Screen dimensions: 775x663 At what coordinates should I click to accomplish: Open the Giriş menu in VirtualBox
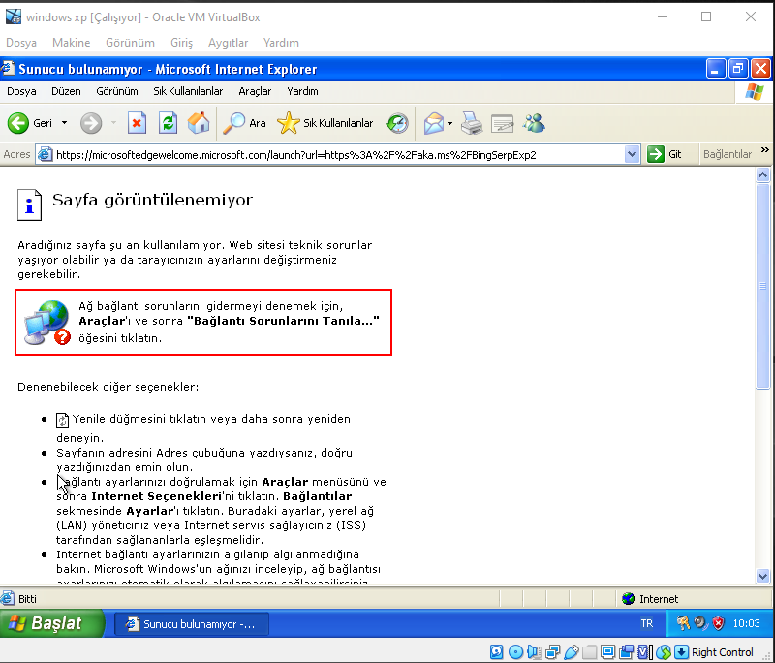181,43
